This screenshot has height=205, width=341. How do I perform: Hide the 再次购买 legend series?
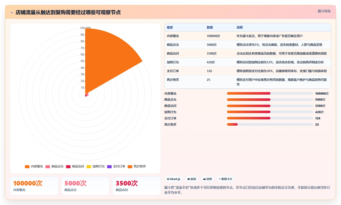click(136, 166)
